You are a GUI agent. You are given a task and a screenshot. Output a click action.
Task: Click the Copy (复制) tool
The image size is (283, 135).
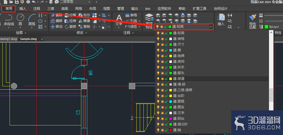[x=84, y=27]
